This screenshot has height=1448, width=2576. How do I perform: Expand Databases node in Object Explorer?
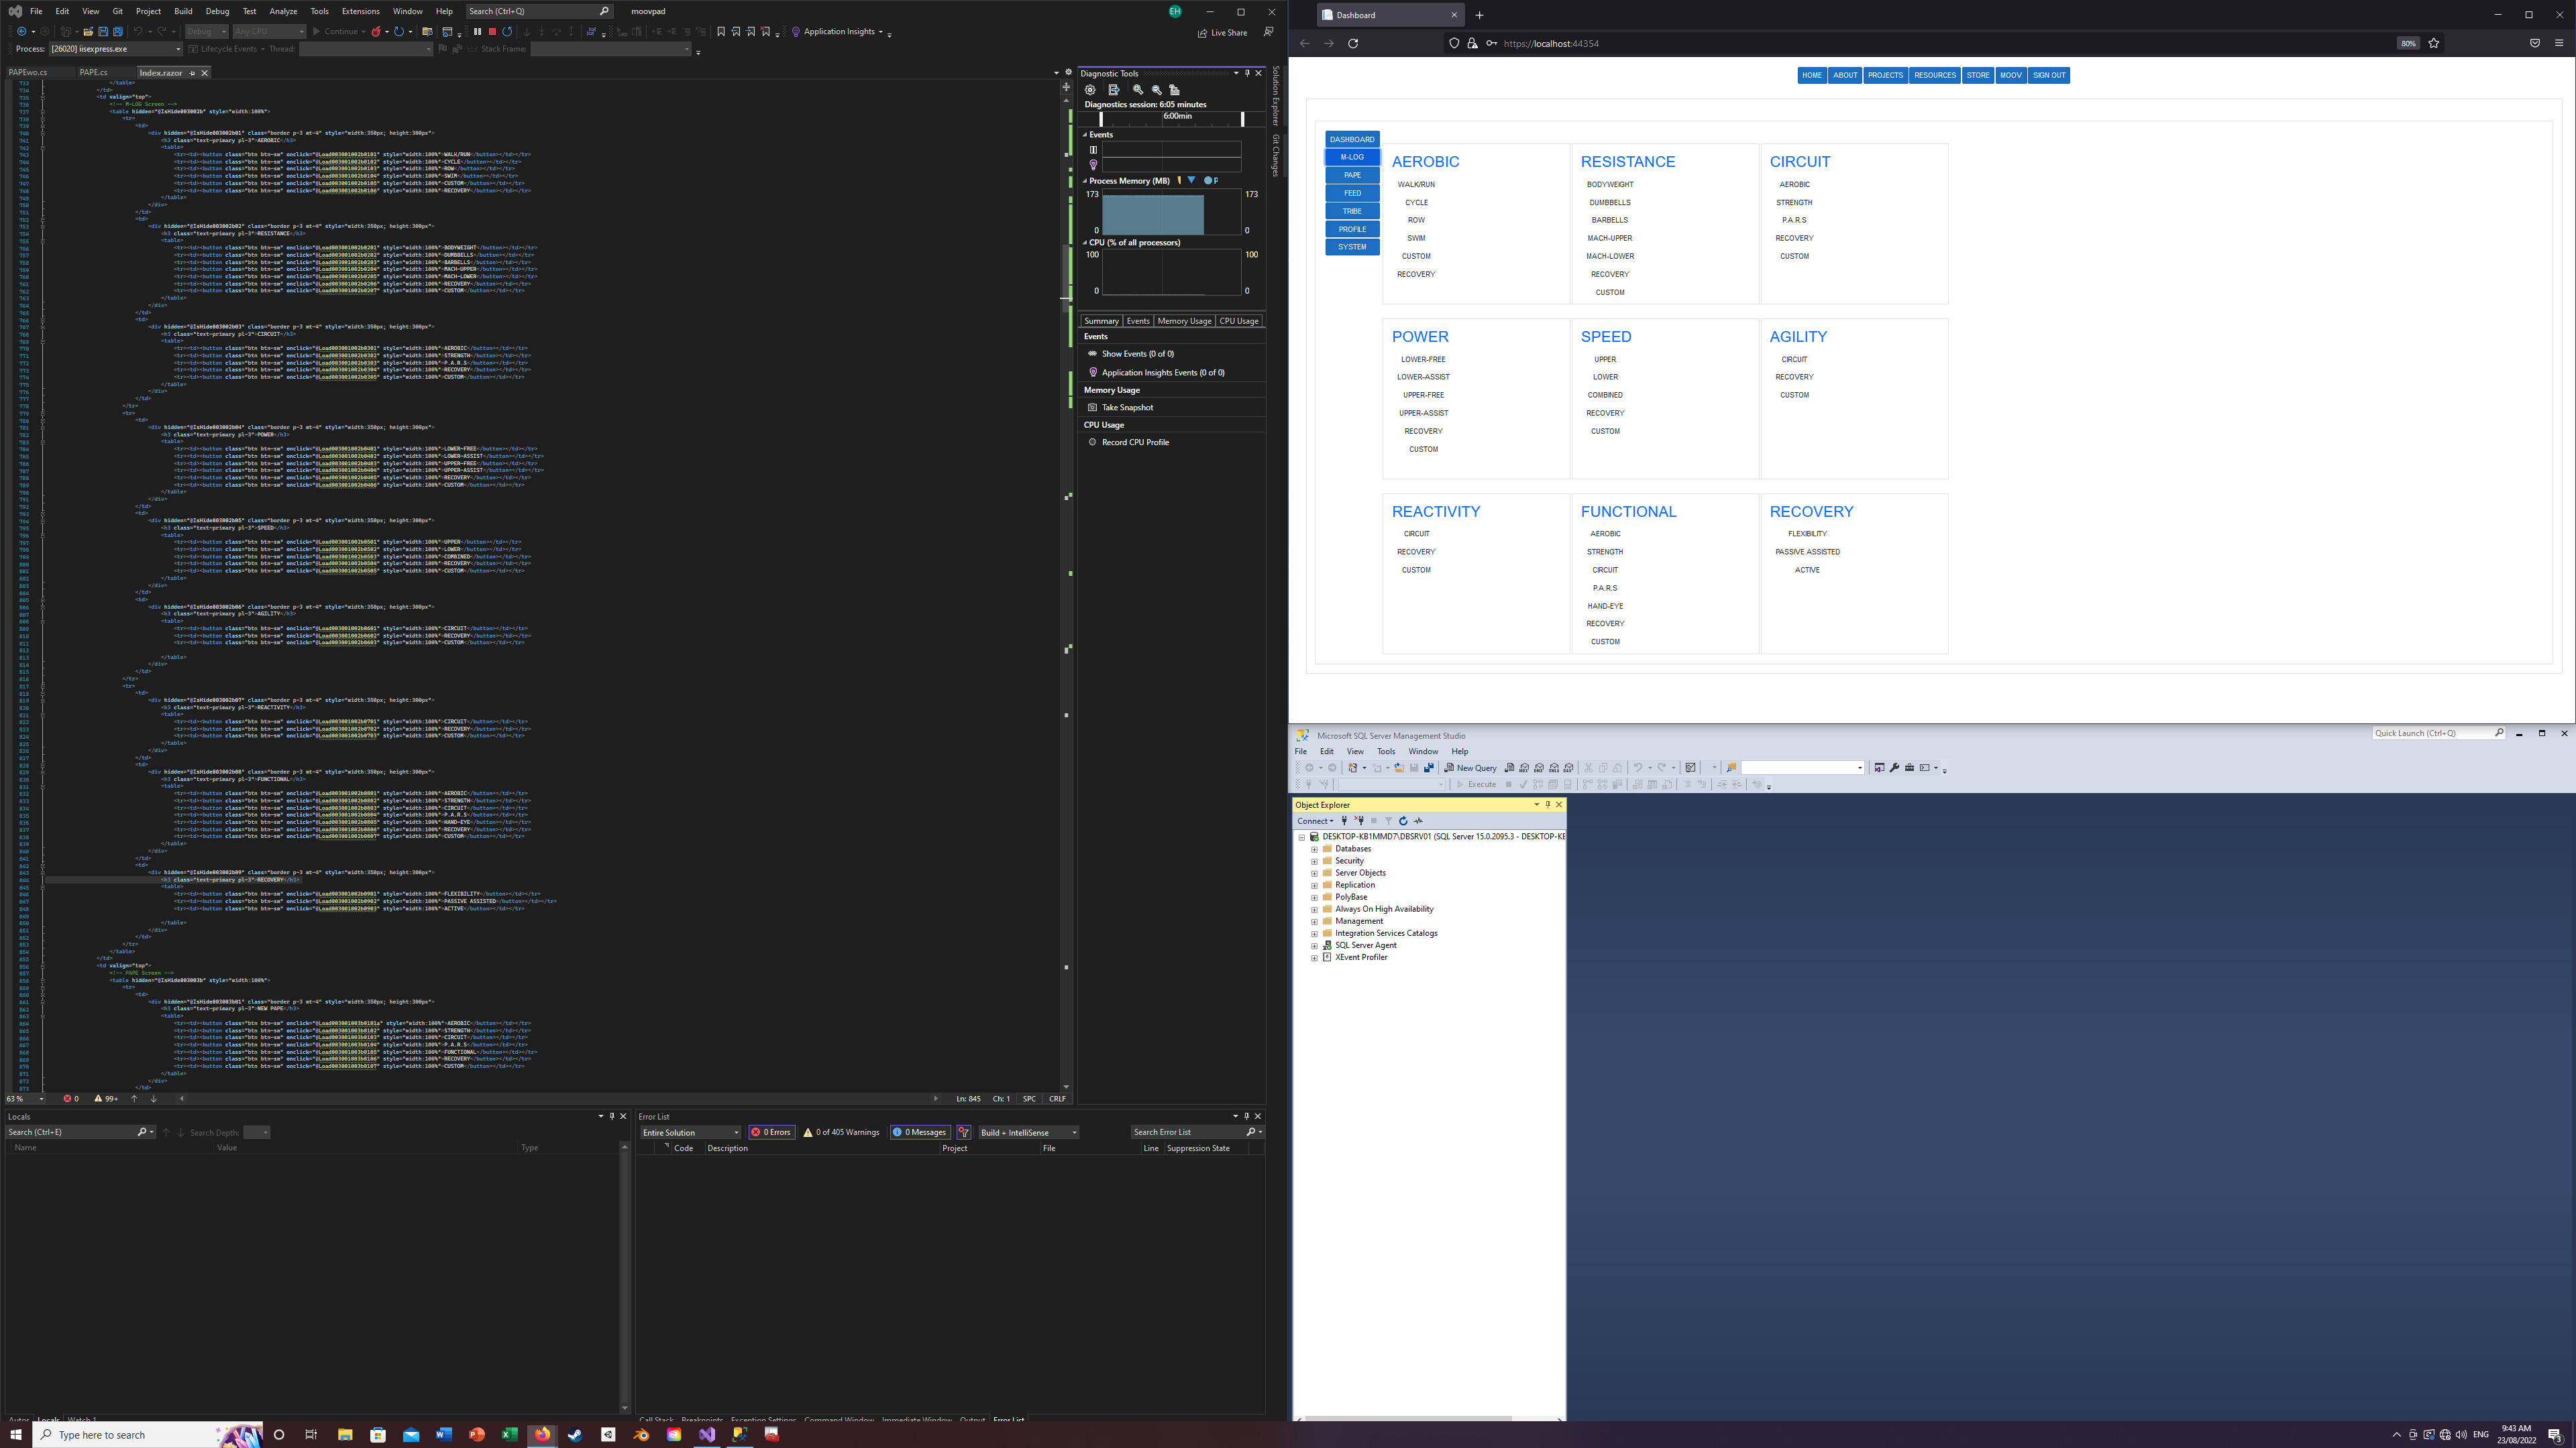coord(1314,849)
